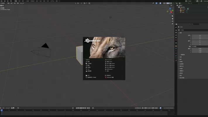Click the More recent files search entry
The width and height of the screenshot is (208, 117).
[x=107, y=71]
